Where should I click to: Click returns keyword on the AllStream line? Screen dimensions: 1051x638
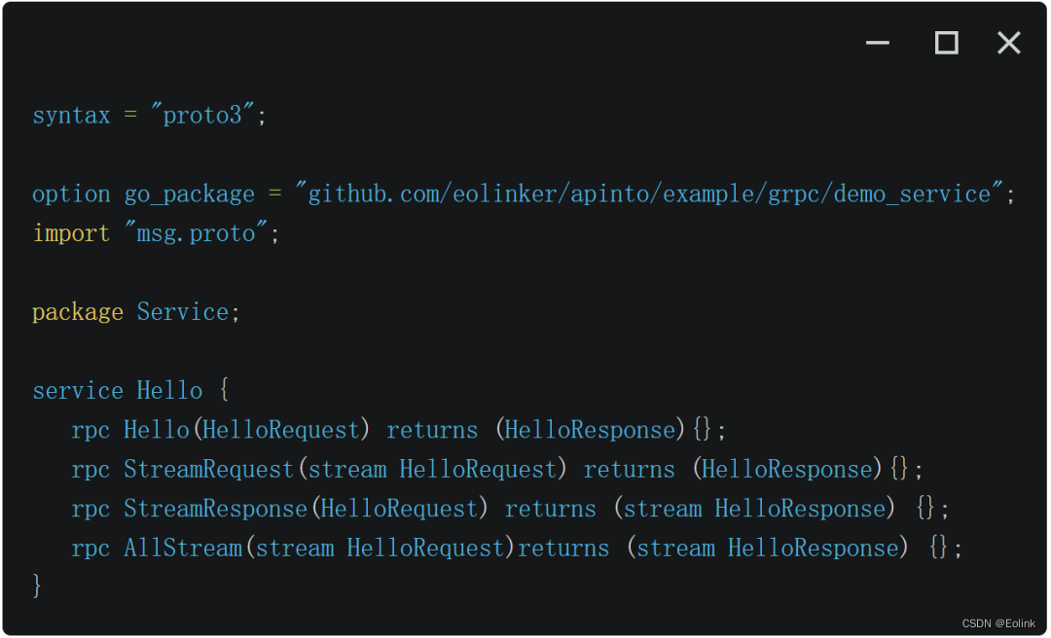click(x=563, y=549)
